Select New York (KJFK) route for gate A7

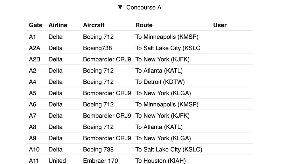click(162, 115)
